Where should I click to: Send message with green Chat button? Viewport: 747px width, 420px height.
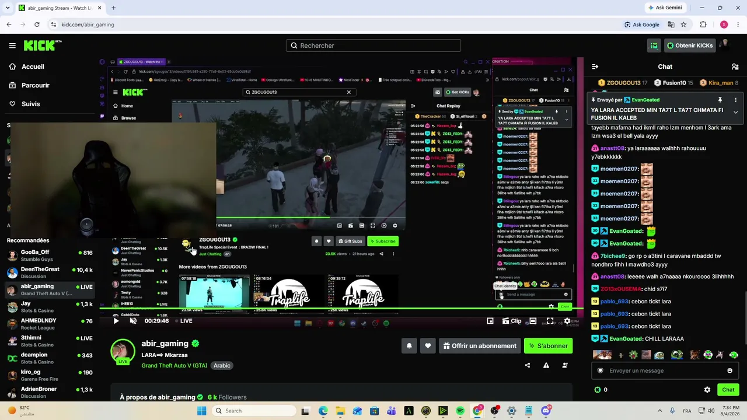point(728,390)
